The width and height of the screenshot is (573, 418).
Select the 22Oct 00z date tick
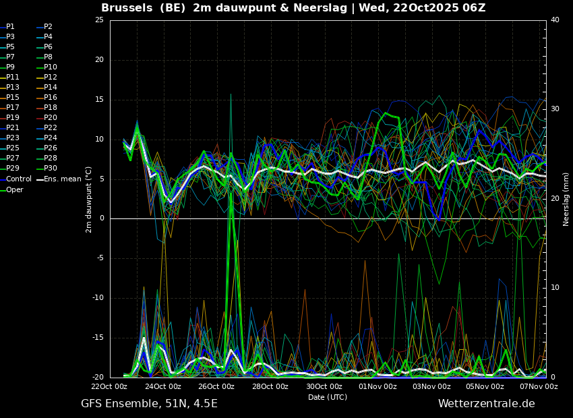pyautogui.click(x=109, y=387)
